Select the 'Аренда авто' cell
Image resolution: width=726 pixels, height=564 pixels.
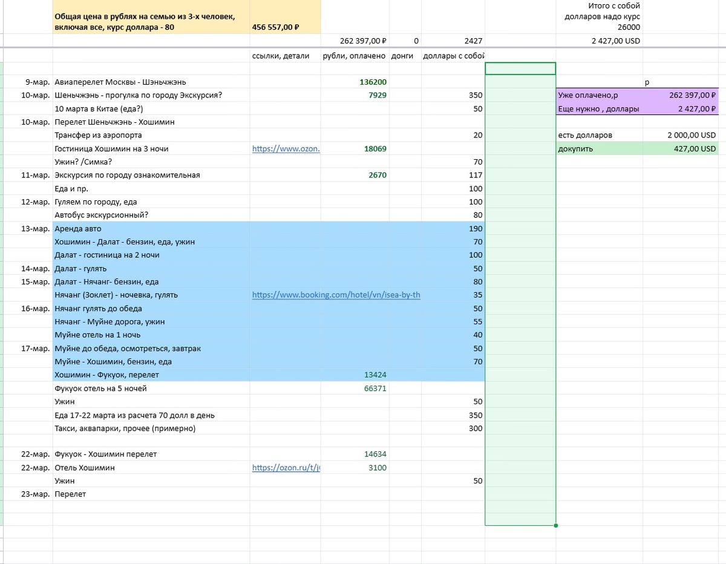[151, 229]
